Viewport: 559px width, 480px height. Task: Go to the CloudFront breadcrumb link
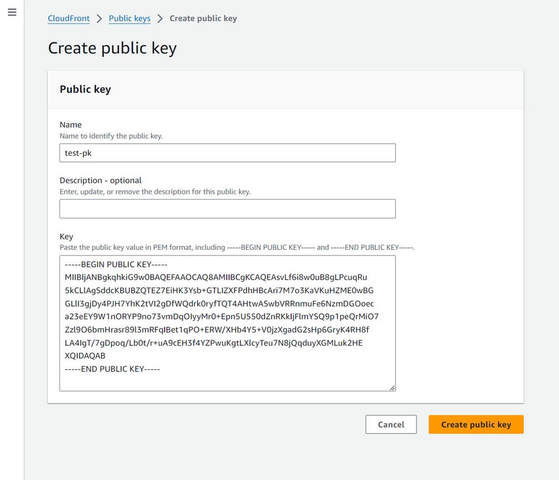click(x=69, y=18)
